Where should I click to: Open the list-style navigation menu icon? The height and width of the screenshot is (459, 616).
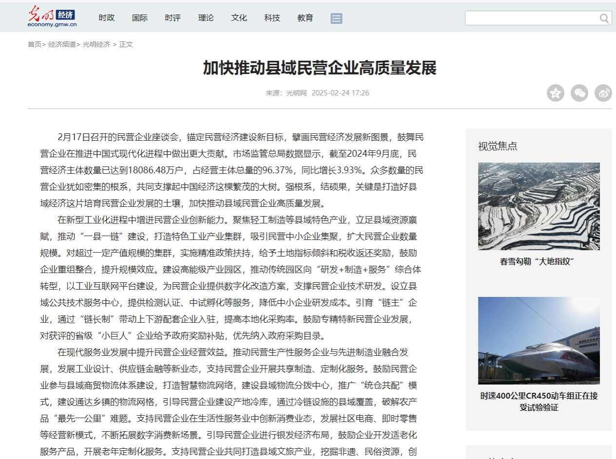[336, 18]
